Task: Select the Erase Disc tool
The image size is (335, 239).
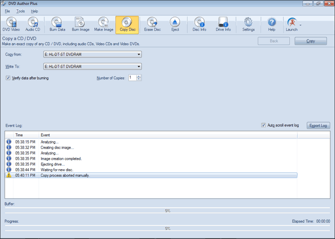Action: pos(152,25)
